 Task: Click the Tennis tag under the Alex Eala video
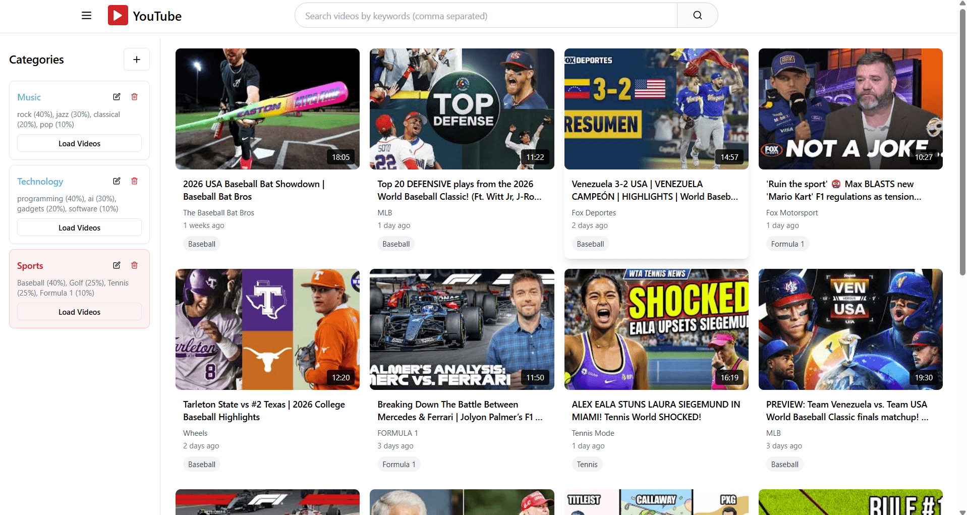tap(587, 464)
